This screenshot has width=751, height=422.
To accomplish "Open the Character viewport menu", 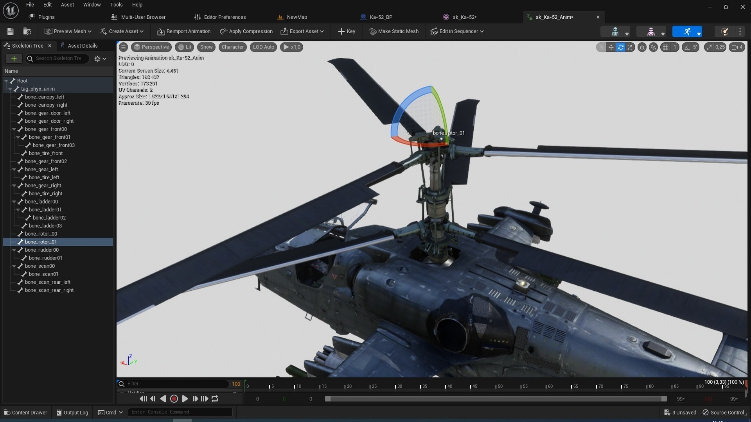I will click(232, 47).
